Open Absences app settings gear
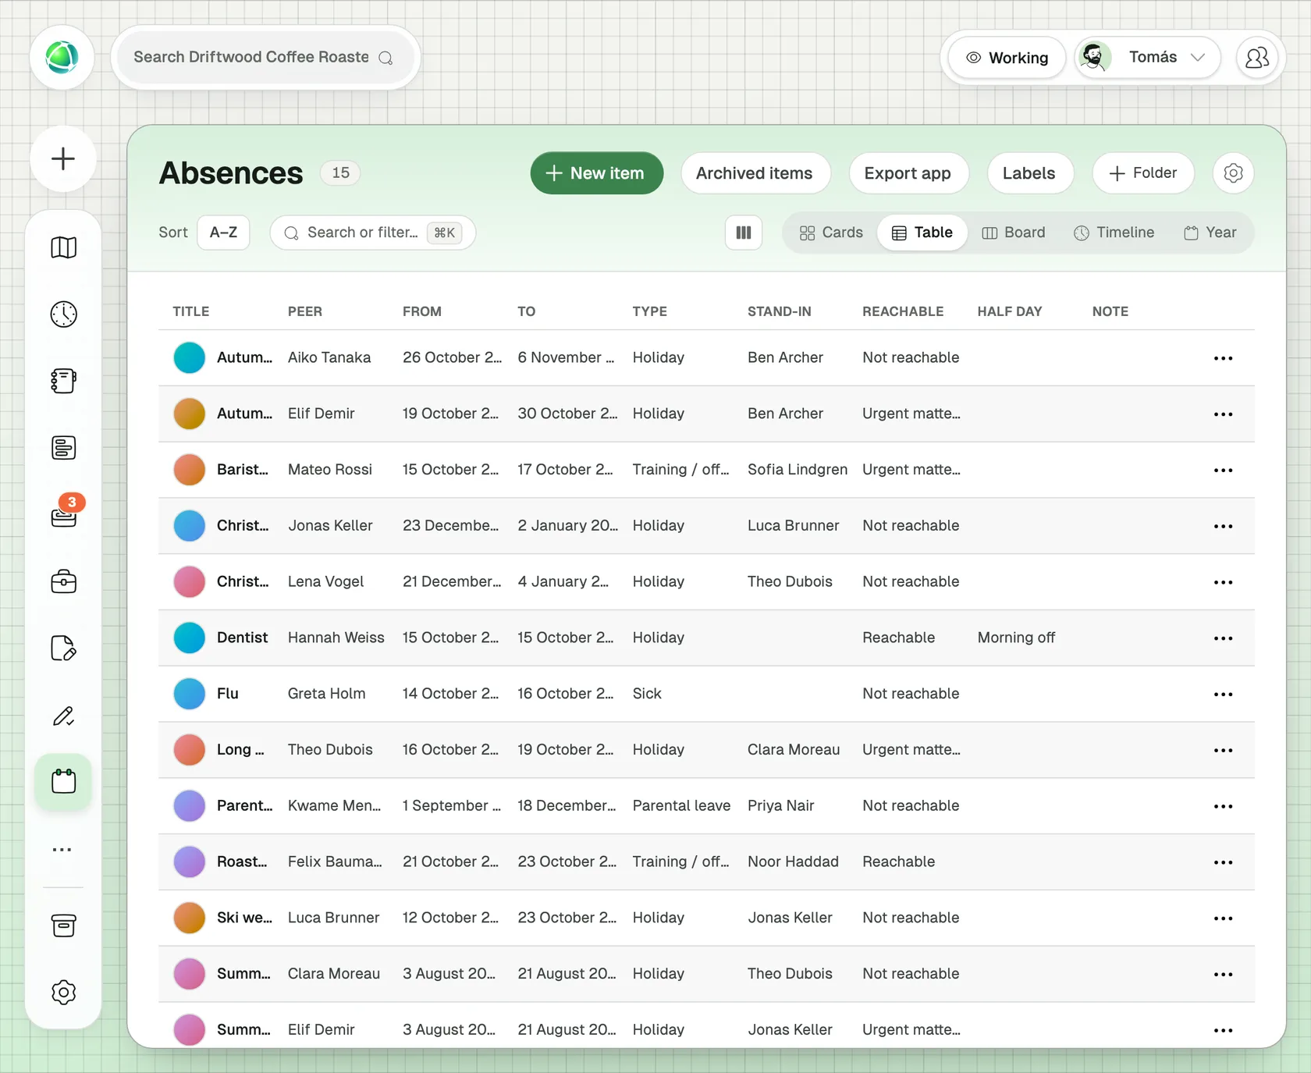 pos(1233,173)
